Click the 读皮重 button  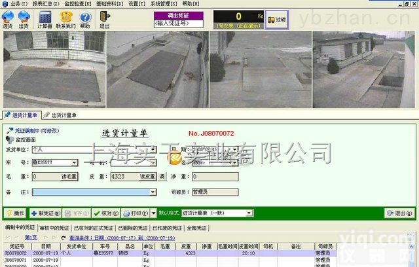pos(148,177)
